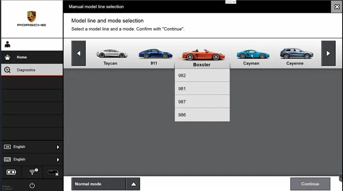Select the Cayman model line
The image size is (343, 191).
[252, 57]
